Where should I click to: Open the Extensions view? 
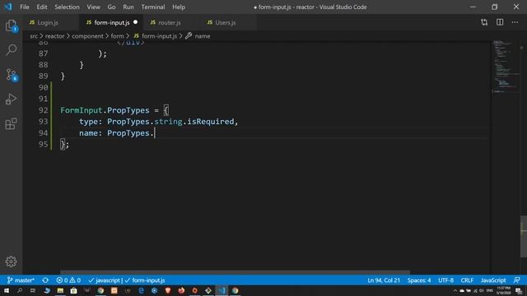[x=11, y=124]
